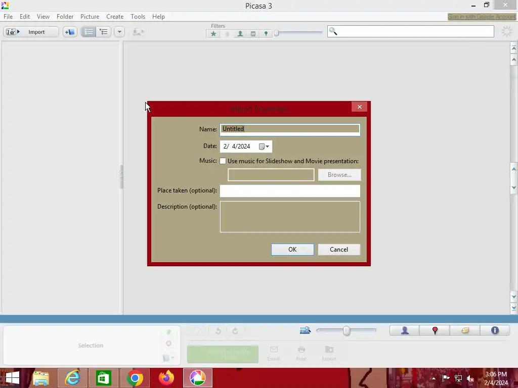Viewport: 518px width, 388px height.
Task: Click the Import button in the toolbar
Action: tap(31, 32)
